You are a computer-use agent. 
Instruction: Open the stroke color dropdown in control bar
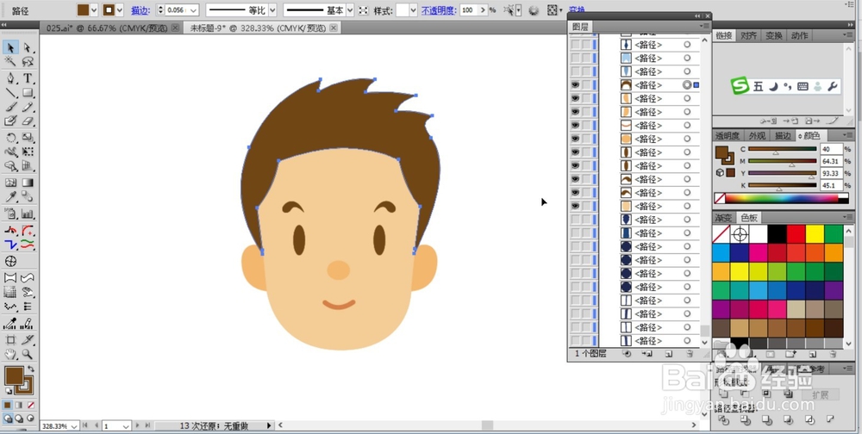click(119, 9)
